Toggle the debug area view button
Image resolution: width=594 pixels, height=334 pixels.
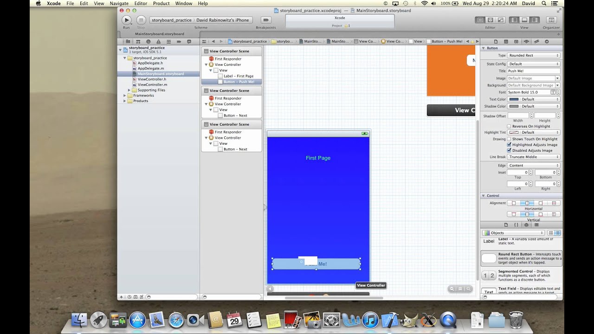click(x=524, y=20)
